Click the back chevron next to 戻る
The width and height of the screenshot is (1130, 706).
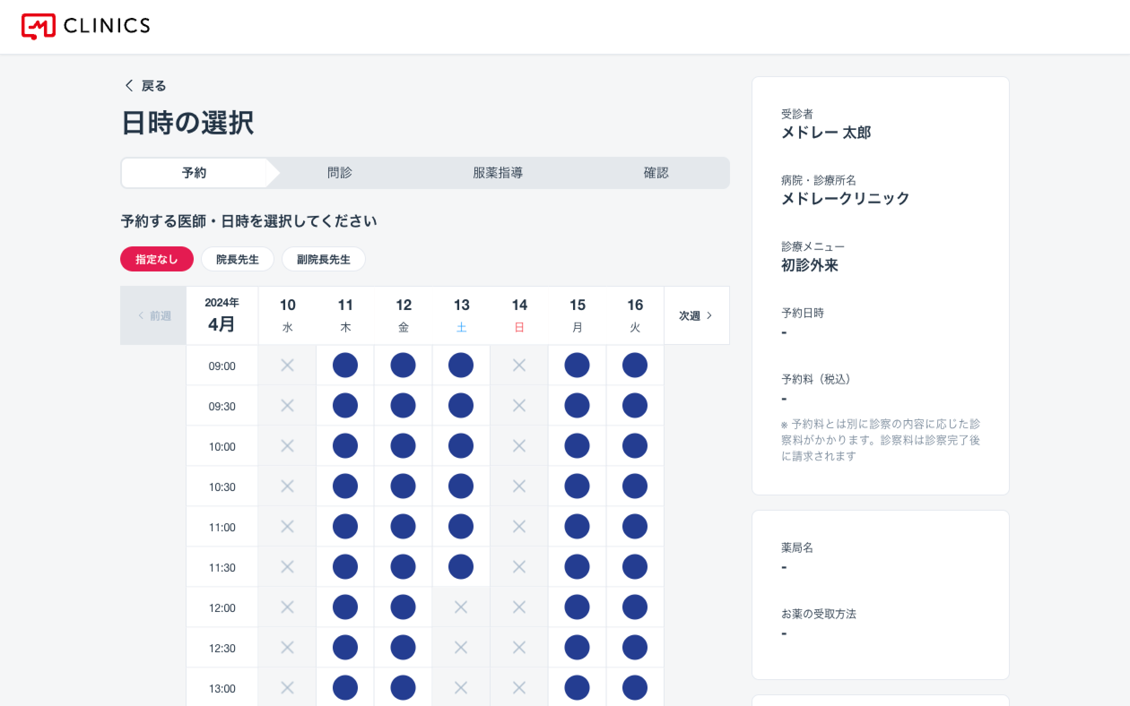pos(129,86)
